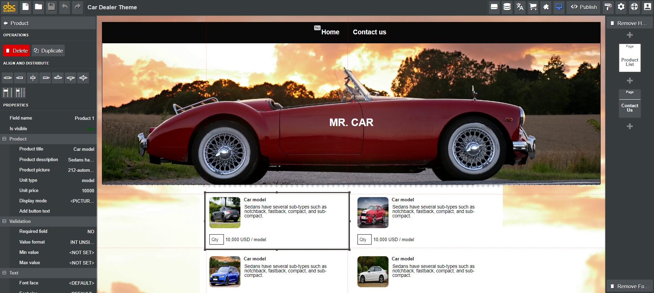The width and height of the screenshot is (654, 293).
Task: Open the paint roller theme icon
Action: point(608,7)
